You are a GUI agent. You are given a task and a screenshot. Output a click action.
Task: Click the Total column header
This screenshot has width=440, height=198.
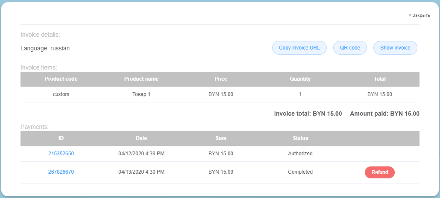coord(379,79)
